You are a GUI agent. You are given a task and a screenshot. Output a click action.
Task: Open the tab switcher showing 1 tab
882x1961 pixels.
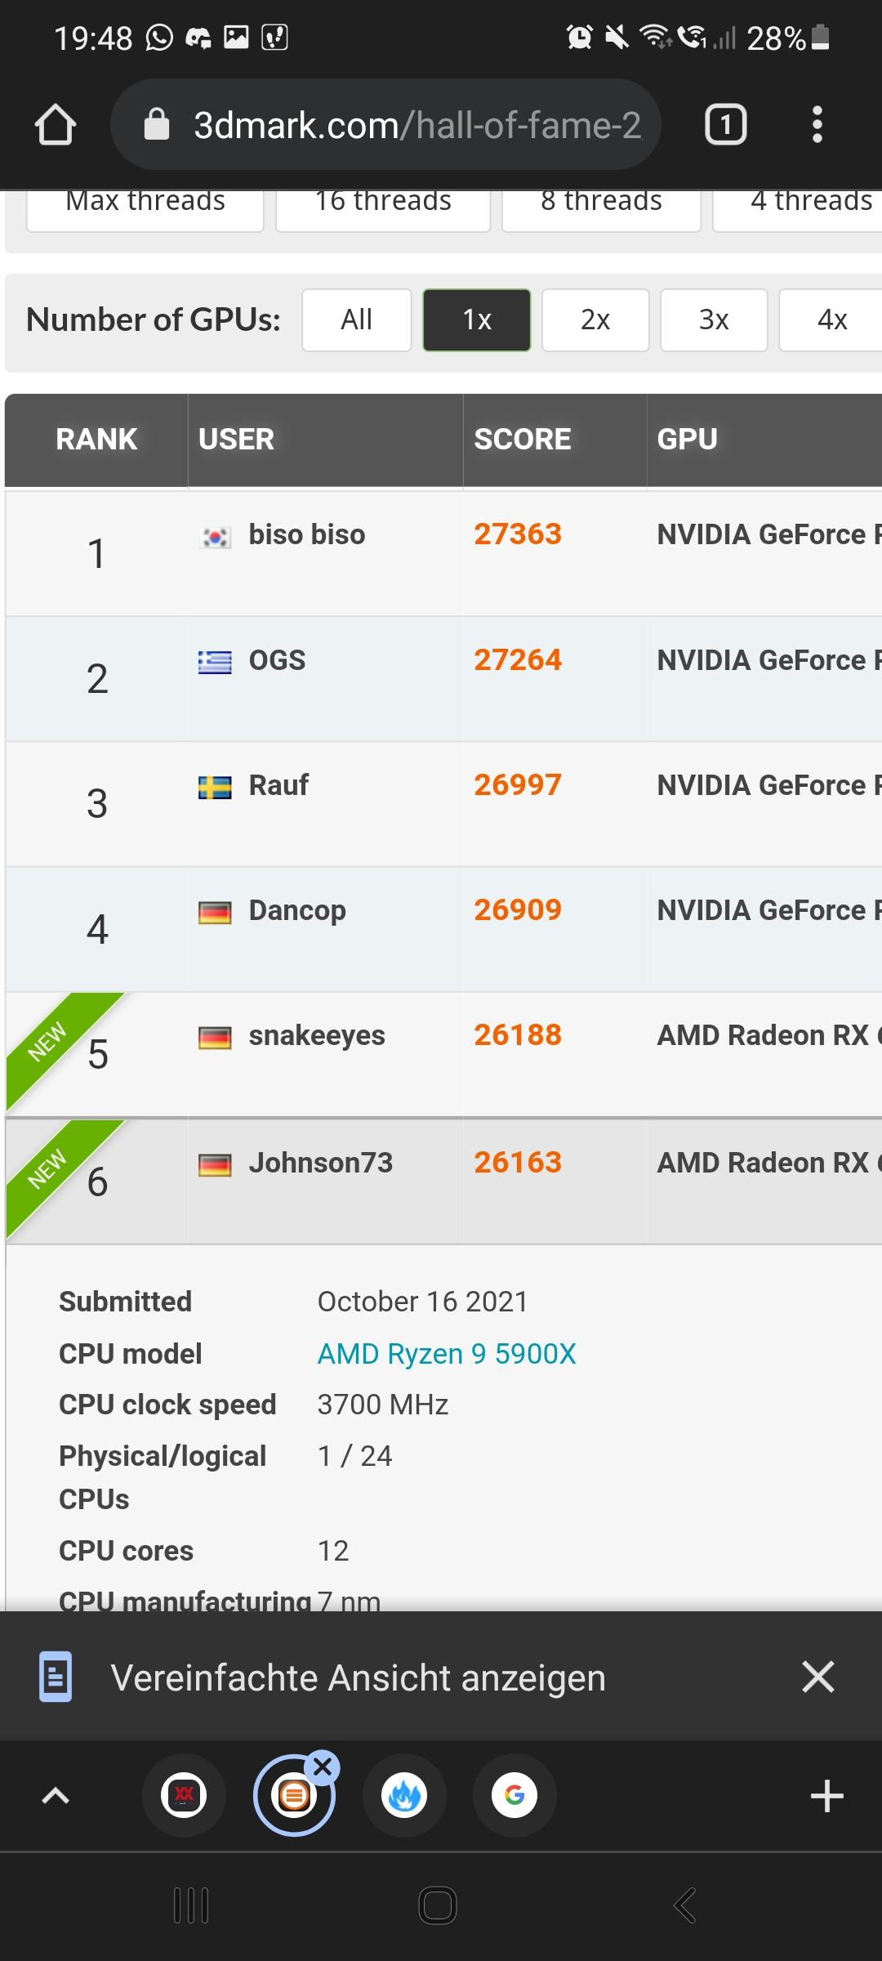725,125
